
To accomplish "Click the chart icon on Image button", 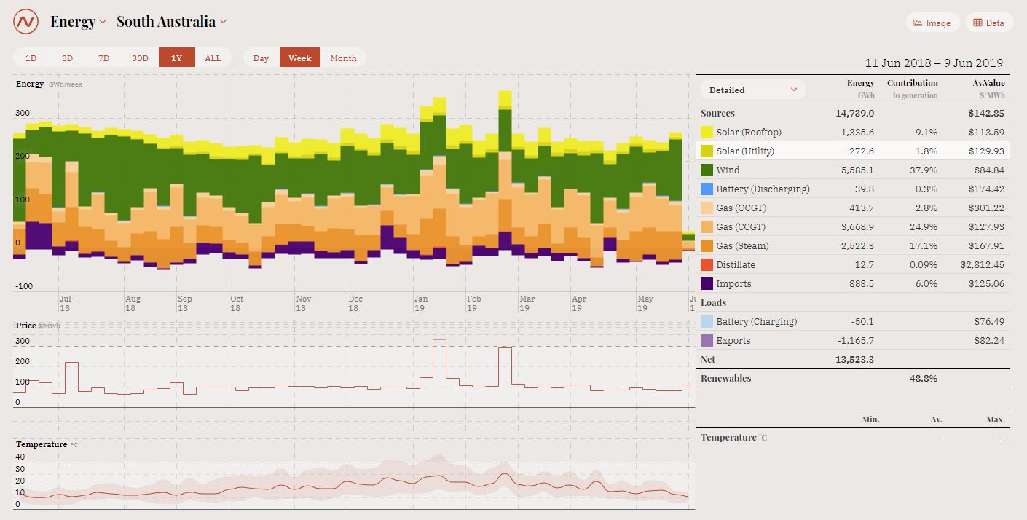I will [918, 23].
